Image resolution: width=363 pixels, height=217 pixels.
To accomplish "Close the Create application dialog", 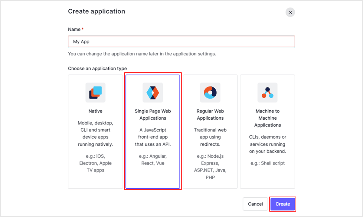I will [x=290, y=12].
